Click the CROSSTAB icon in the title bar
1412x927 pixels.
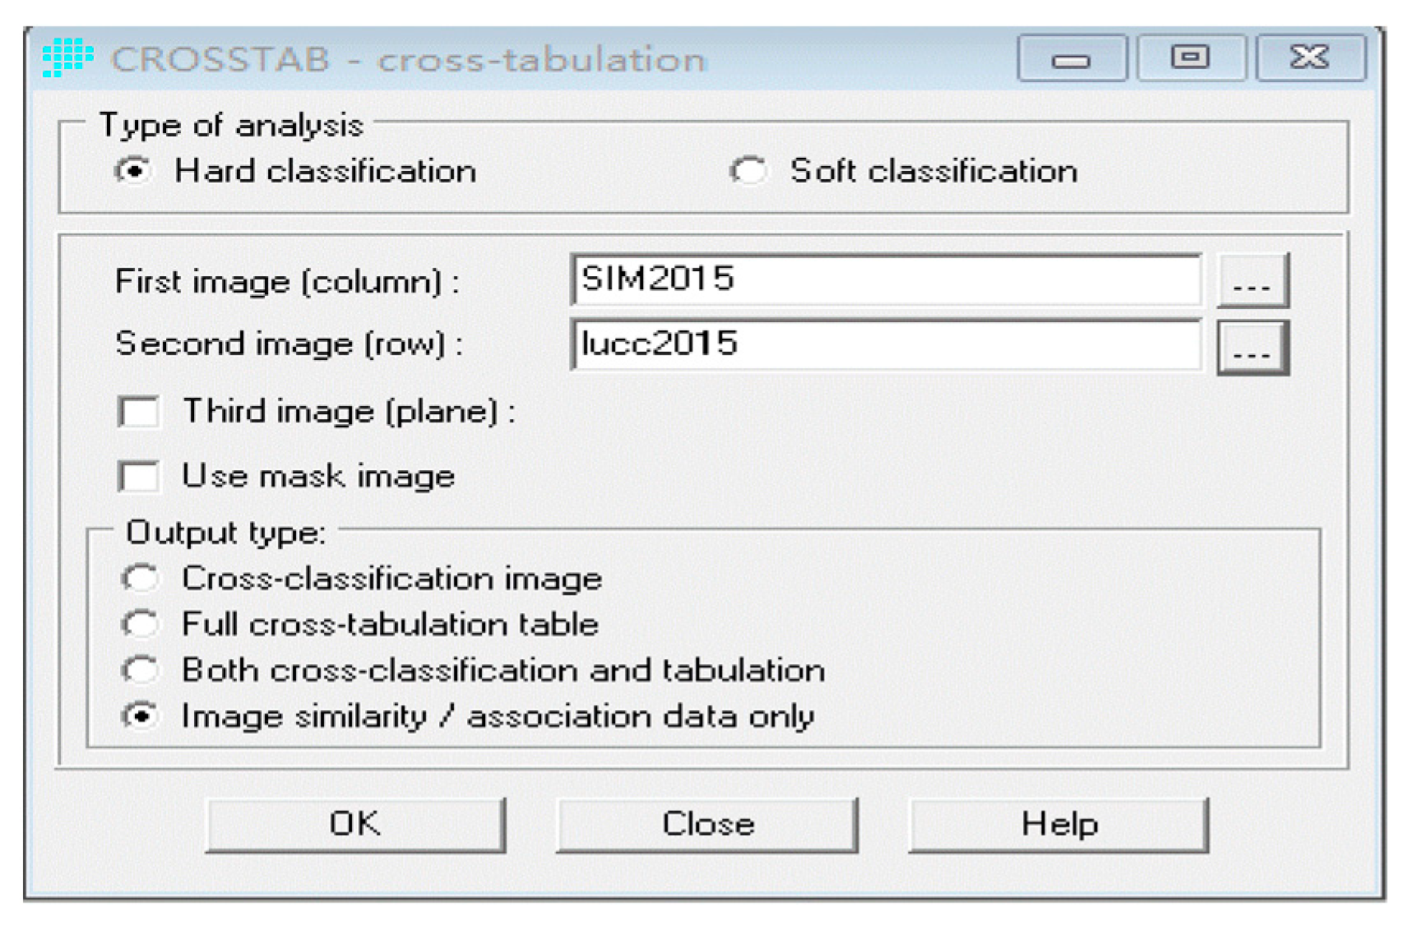pos(67,58)
